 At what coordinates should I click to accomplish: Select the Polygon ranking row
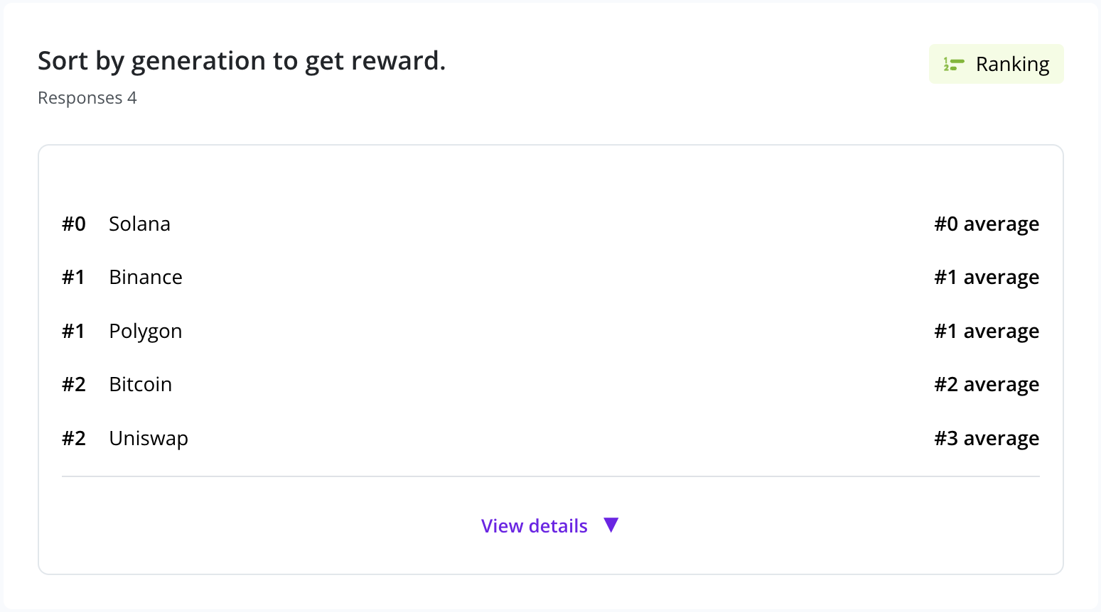tap(550, 331)
